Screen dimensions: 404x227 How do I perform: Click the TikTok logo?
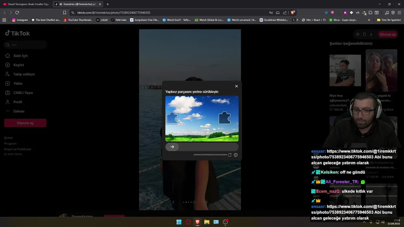(17, 33)
